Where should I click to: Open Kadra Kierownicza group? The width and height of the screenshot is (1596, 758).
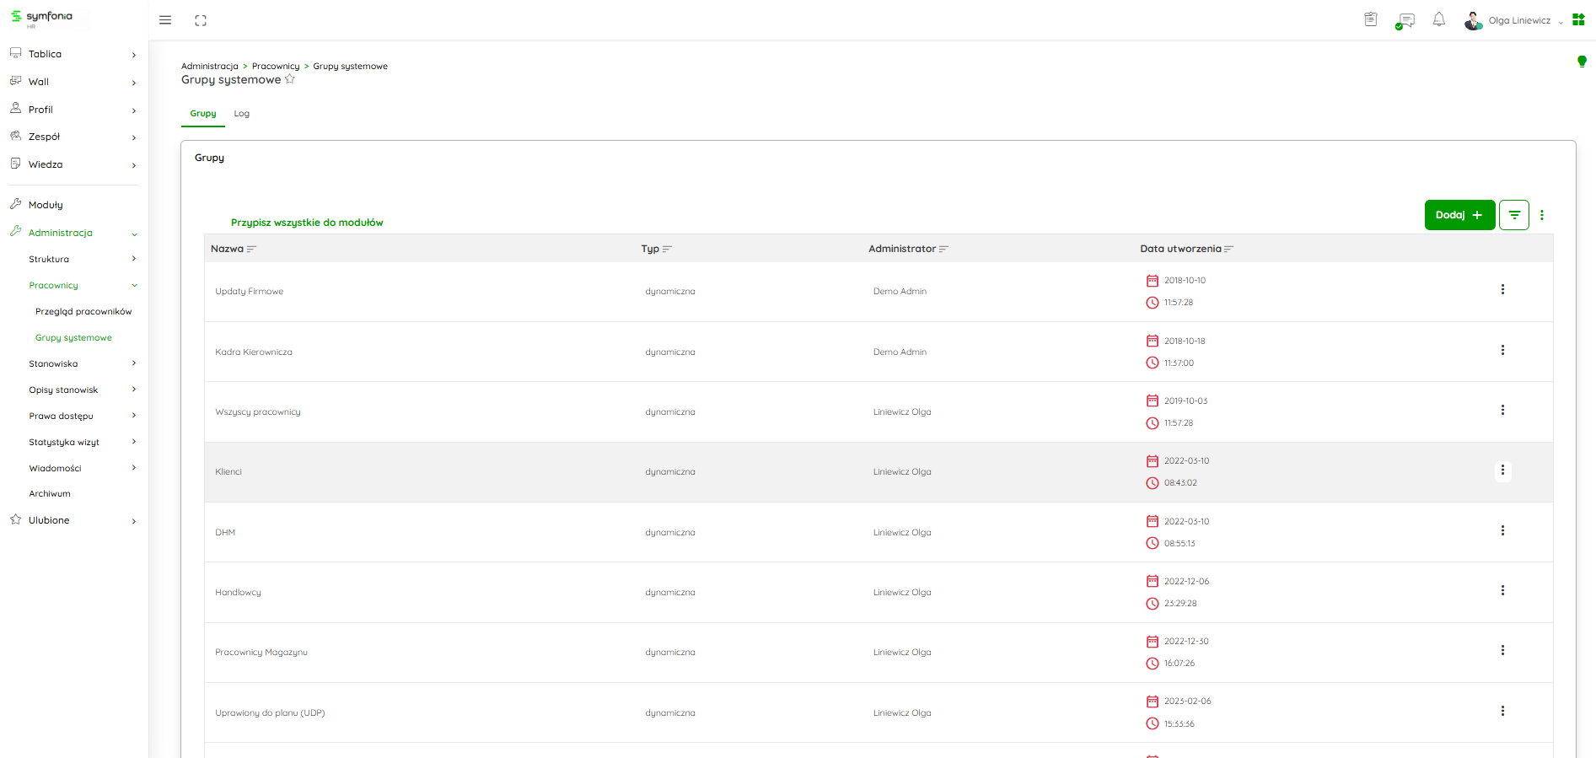pyautogui.click(x=254, y=352)
